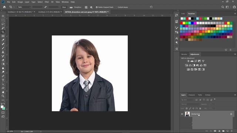The height and width of the screenshot is (133, 237).
Task: Open the search magnifier at top right
Action: [223, 7]
